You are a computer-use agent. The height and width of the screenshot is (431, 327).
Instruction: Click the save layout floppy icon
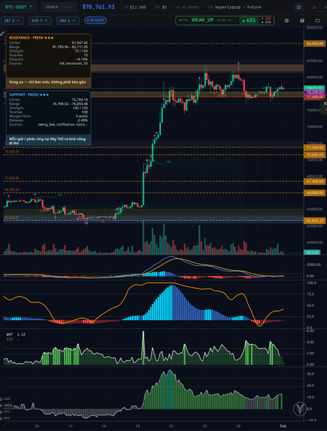click(x=302, y=21)
